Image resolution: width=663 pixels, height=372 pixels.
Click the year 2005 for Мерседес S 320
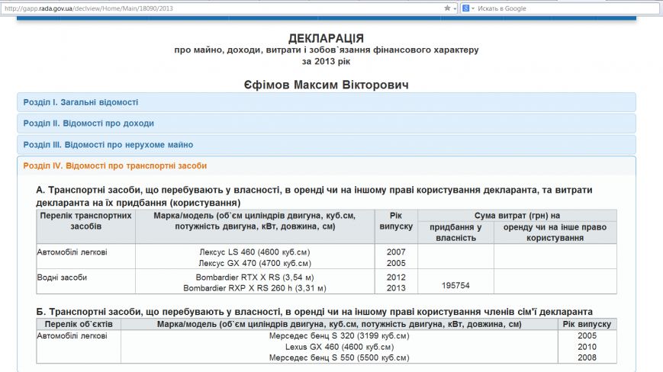(x=587, y=335)
